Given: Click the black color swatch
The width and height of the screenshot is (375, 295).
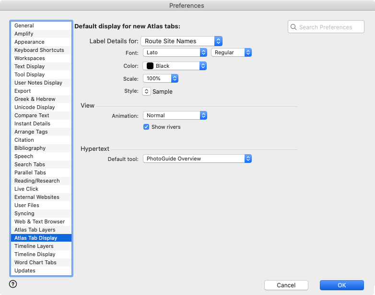Looking at the screenshot, I should 150,66.
